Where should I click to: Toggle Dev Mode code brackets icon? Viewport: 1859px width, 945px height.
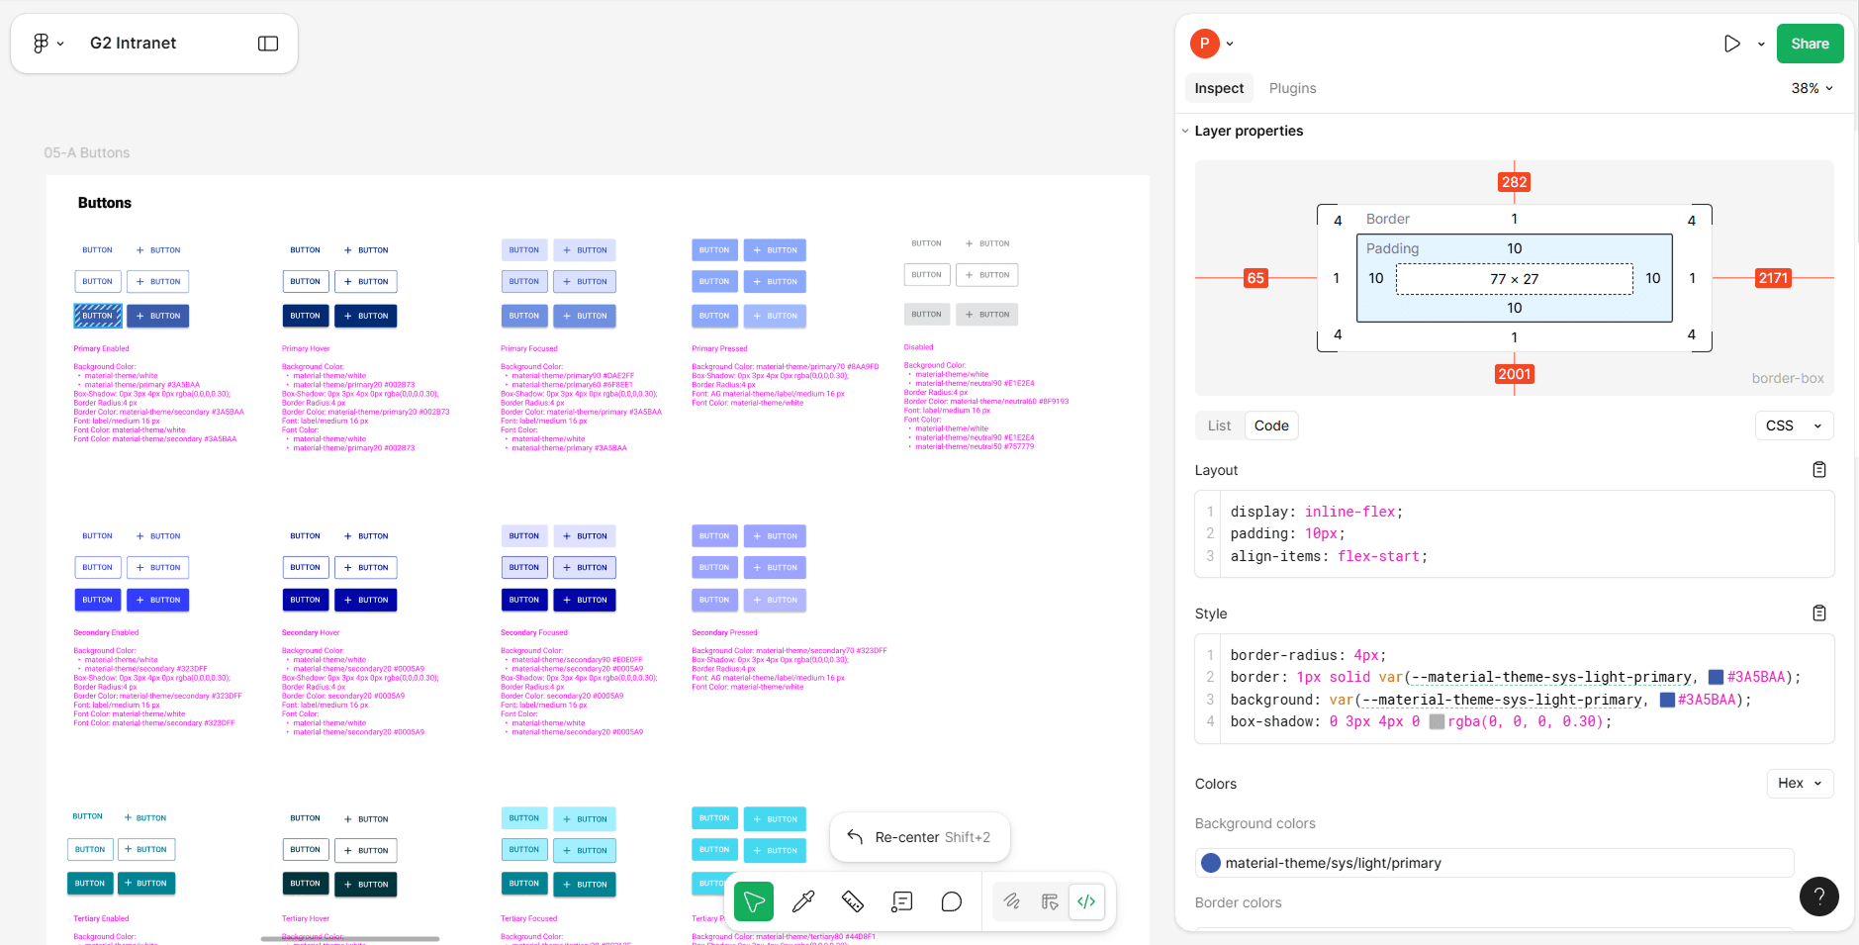pos(1086,901)
